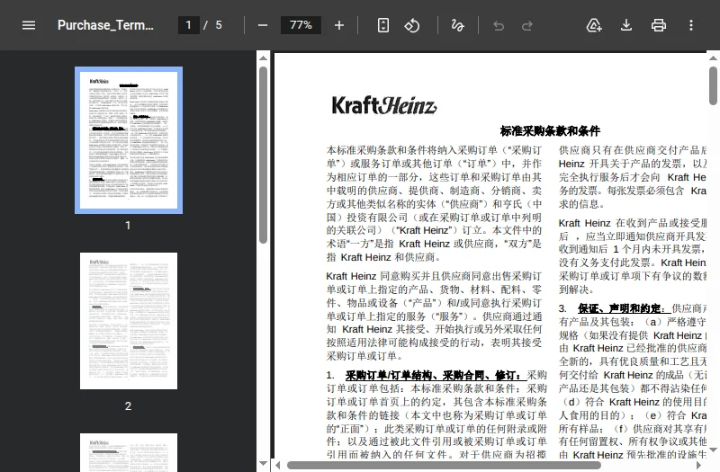Click the paragraph starting 本标准采购条款和条件将纳入

[x=434, y=204]
